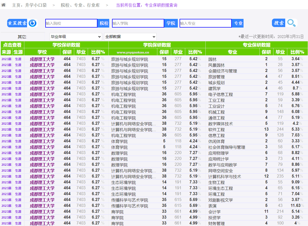Click the magnifying glass search icon
Image resolution: width=308 pixels, height=226 pixels.
[291, 23]
